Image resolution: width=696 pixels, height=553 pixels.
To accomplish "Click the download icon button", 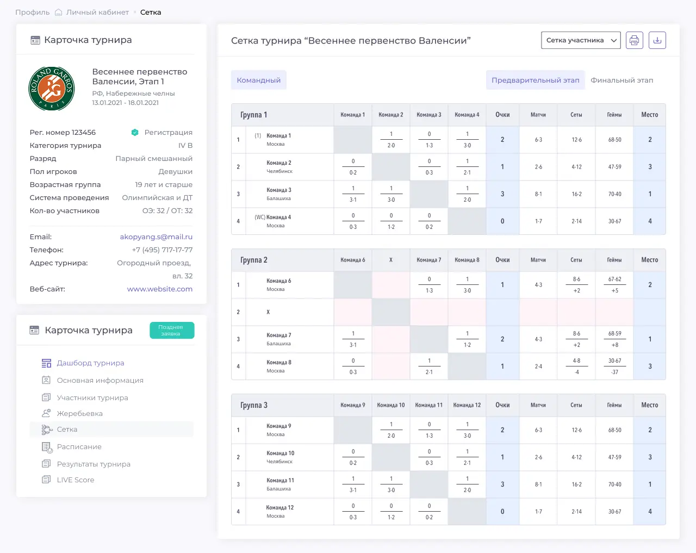I will click(x=657, y=40).
